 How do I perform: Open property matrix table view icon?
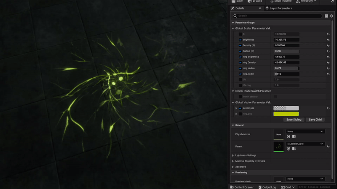click(x=326, y=16)
